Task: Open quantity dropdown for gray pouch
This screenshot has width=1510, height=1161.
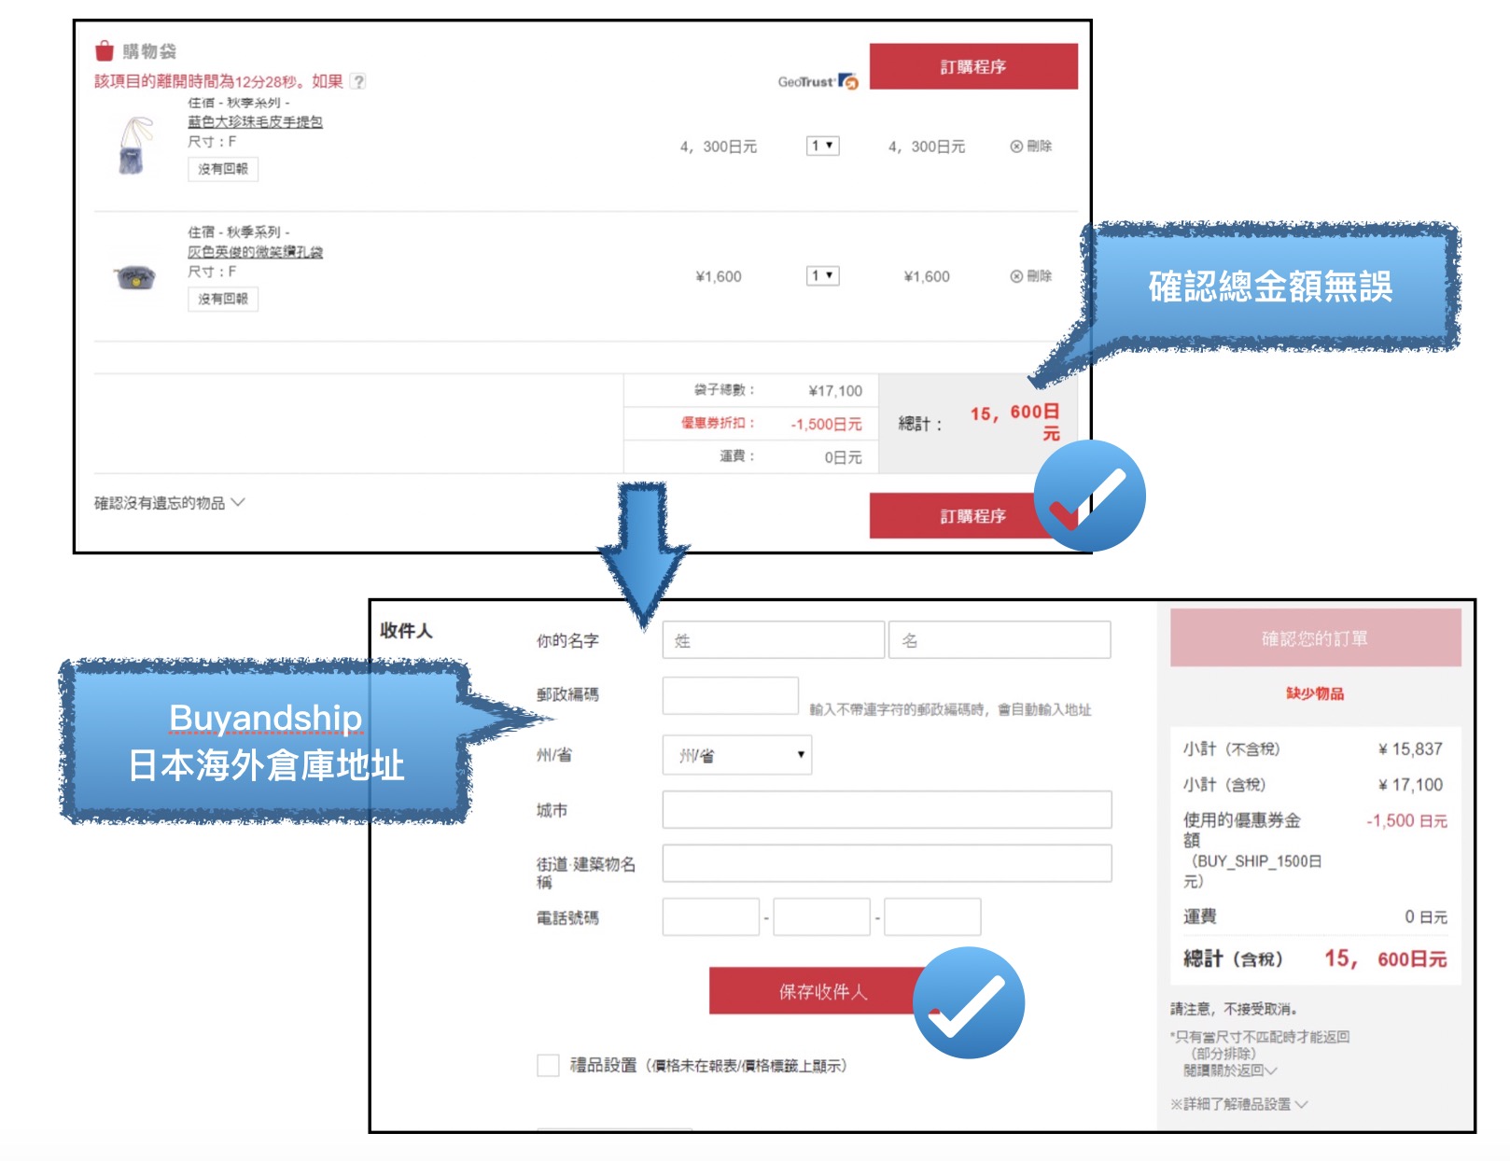Action: coord(822,275)
